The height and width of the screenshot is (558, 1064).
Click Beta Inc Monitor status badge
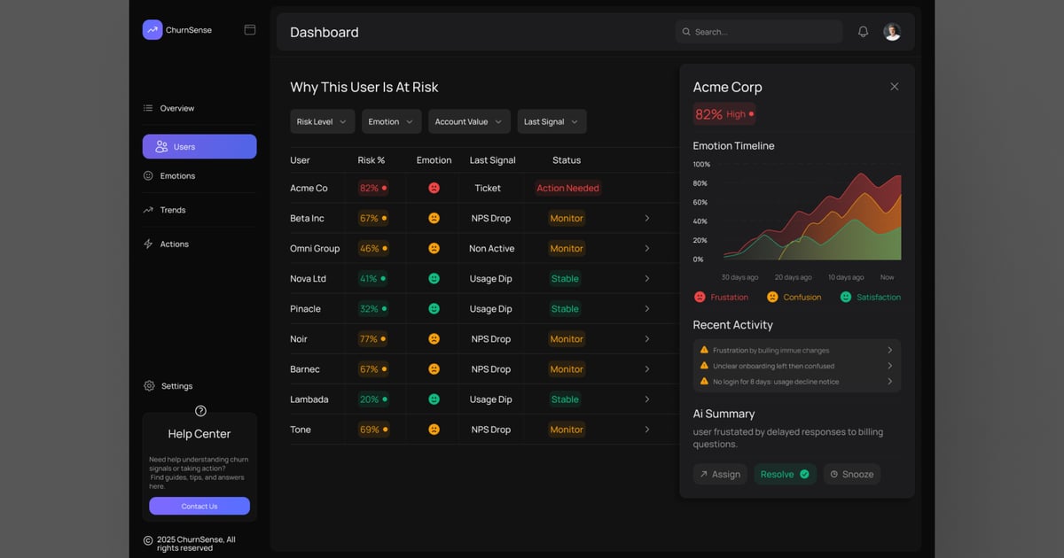click(567, 218)
